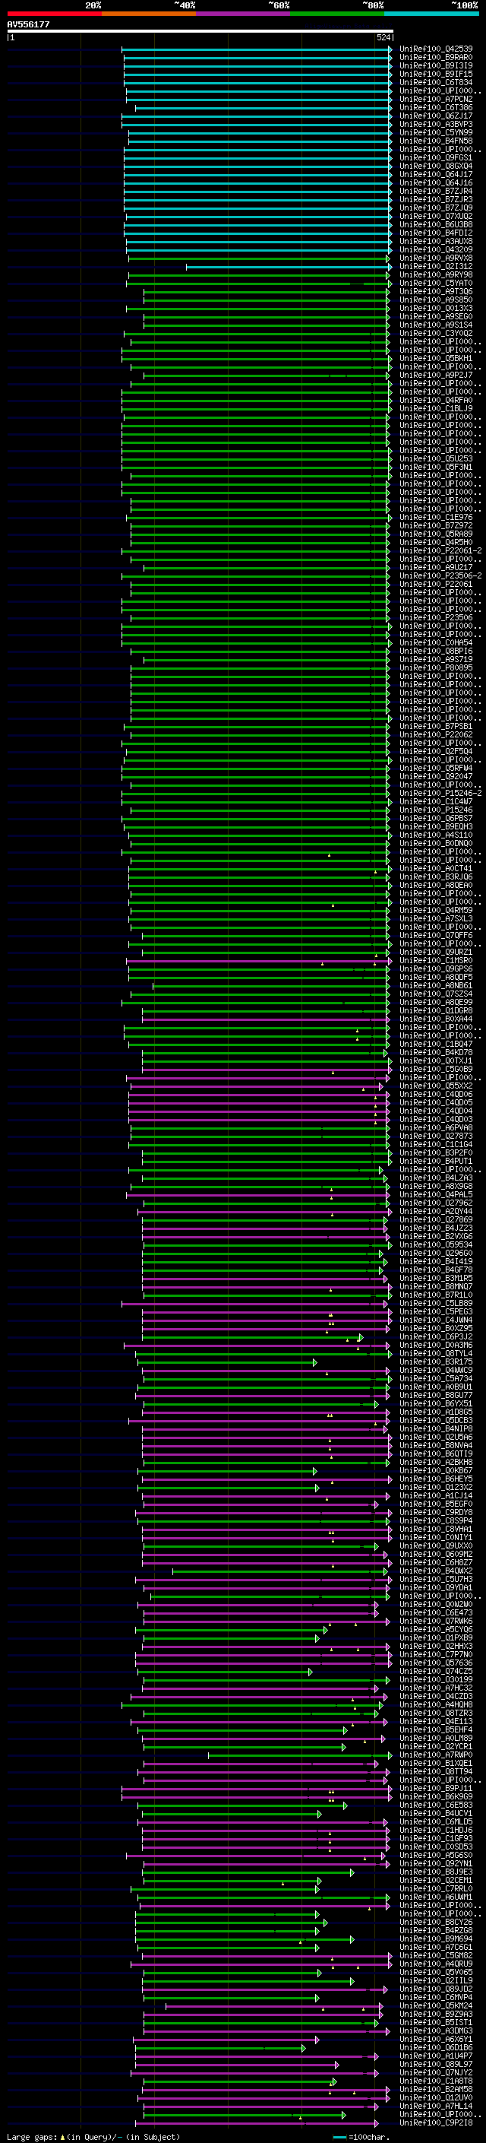This screenshot has height=2143, width=486.
Task: Open hit UniRef100_A7PCN2
Action: click(436, 99)
